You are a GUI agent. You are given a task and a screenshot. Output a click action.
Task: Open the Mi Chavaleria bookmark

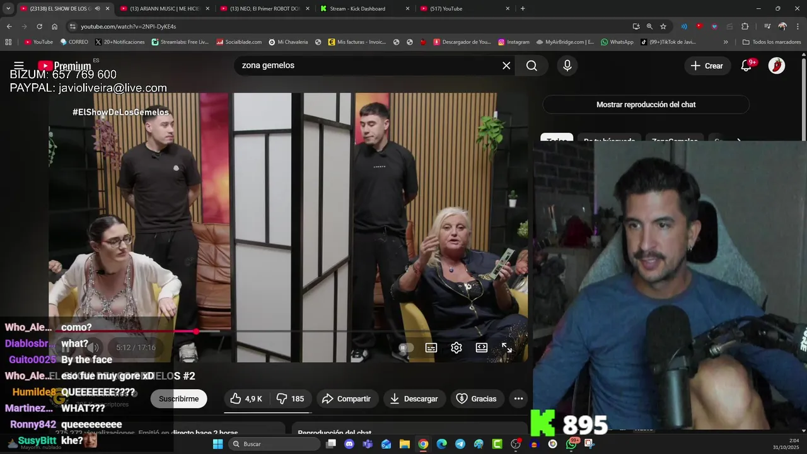pyautogui.click(x=288, y=42)
